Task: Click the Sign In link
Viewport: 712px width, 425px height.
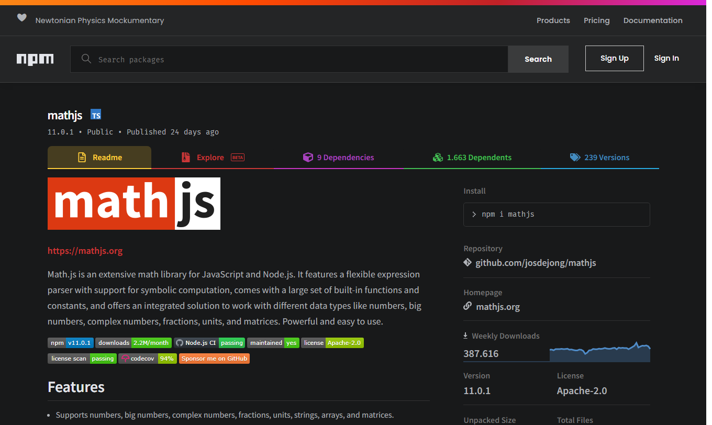Action: point(666,58)
